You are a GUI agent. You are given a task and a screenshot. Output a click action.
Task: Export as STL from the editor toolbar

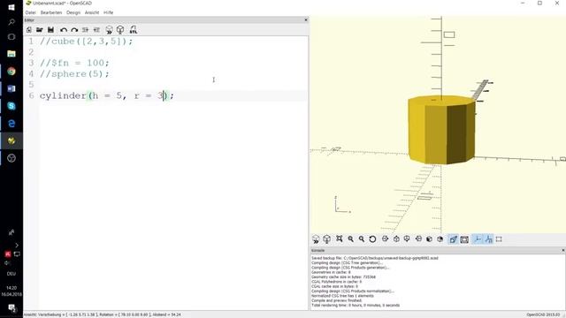[x=134, y=30]
